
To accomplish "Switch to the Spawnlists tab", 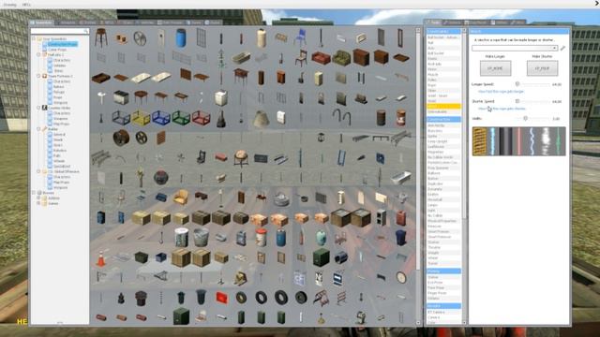I will [41, 22].
